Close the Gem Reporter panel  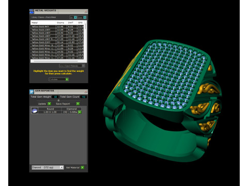pyautogui.click(x=86, y=91)
